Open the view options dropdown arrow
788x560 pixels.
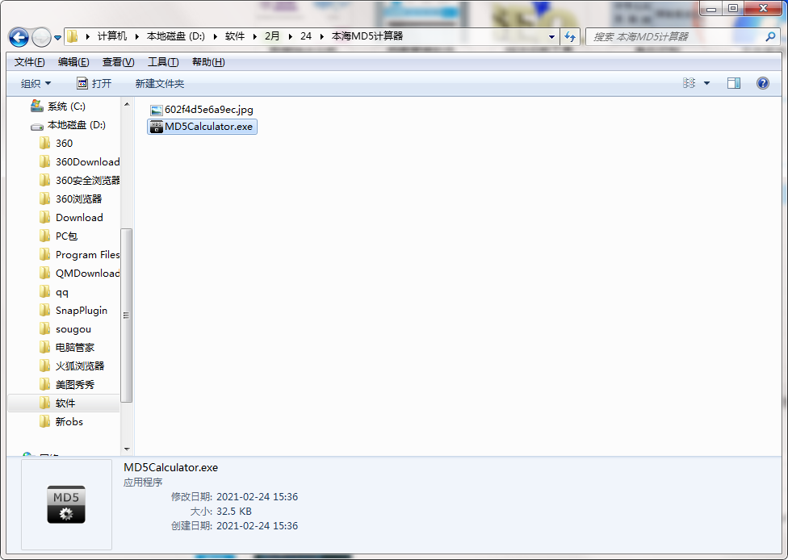pyautogui.click(x=706, y=83)
